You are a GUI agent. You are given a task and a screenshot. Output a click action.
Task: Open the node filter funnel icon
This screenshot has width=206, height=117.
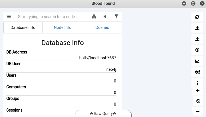(x=116, y=17)
